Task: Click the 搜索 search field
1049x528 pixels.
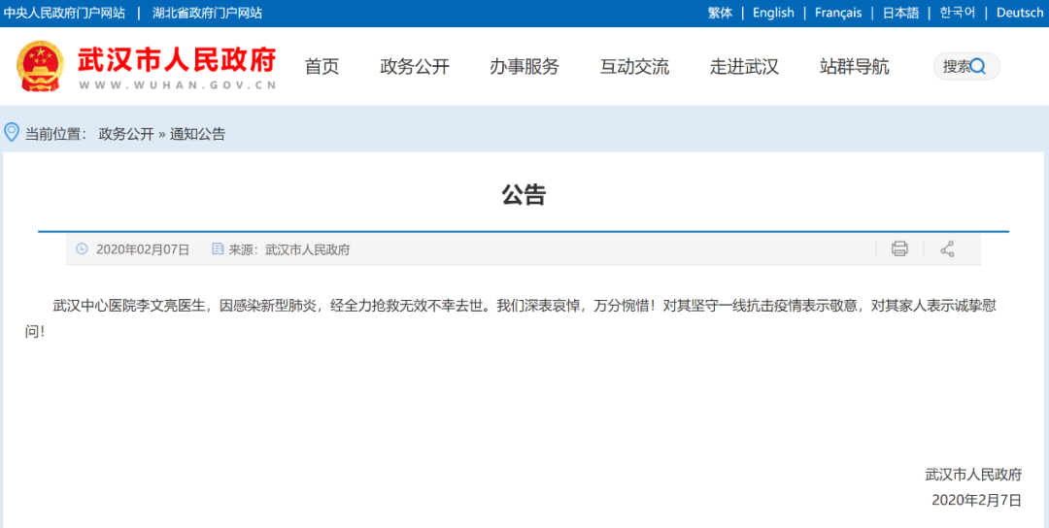Action: pyautogui.click(x=966, y=66)
